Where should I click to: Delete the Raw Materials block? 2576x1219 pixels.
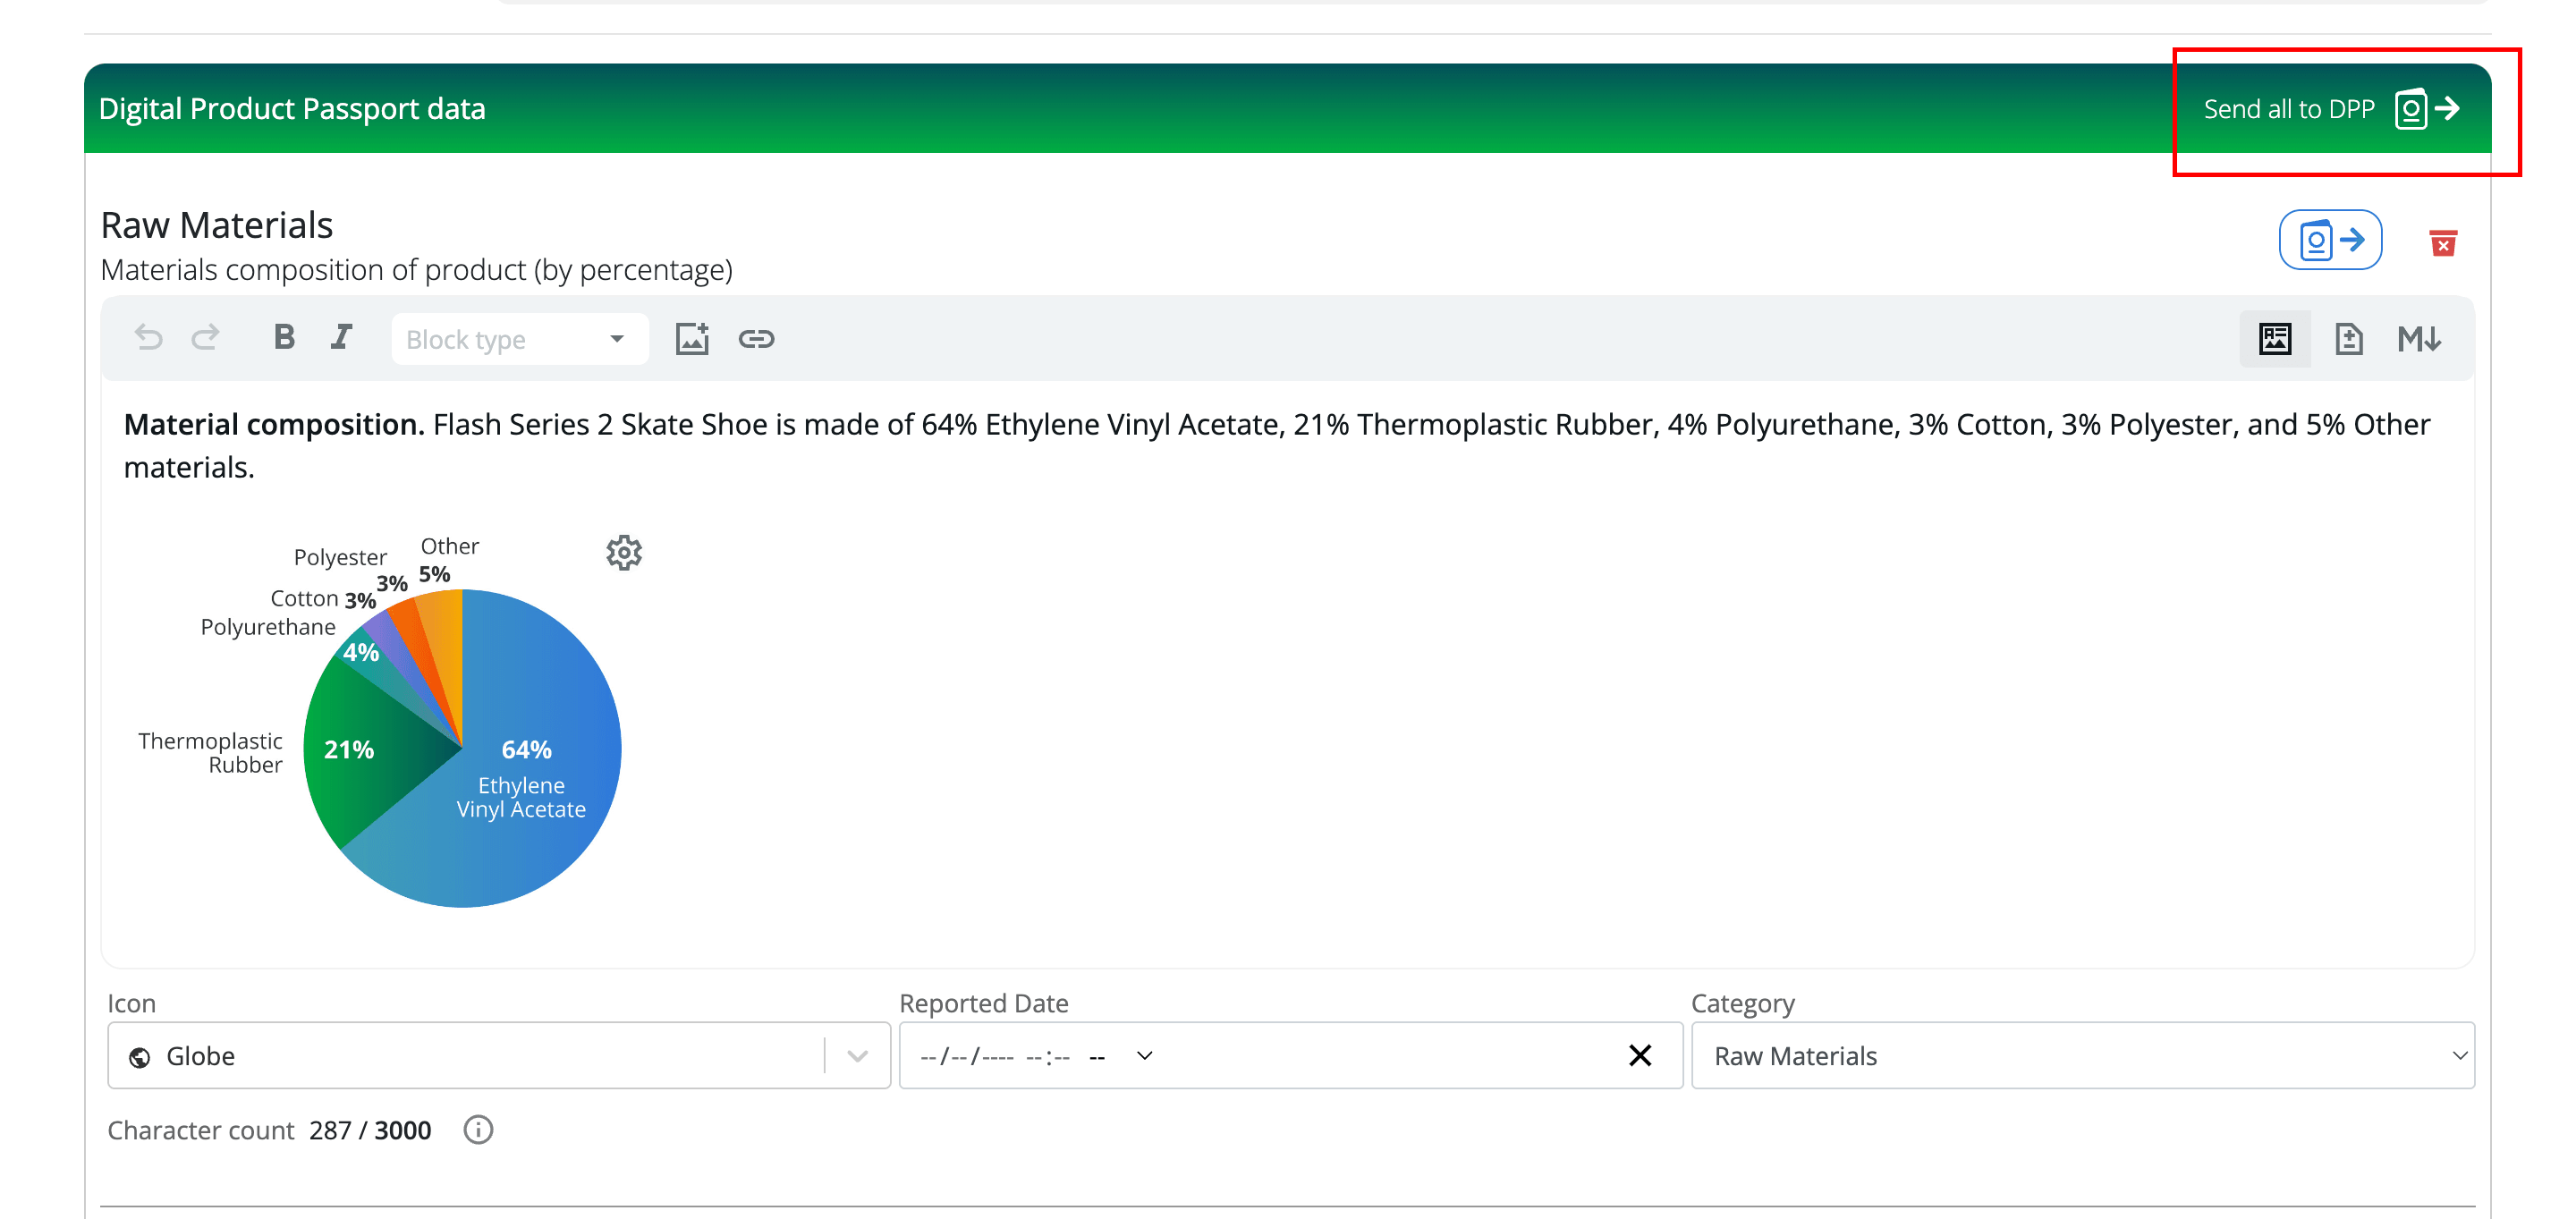(x=2443, y=243)
